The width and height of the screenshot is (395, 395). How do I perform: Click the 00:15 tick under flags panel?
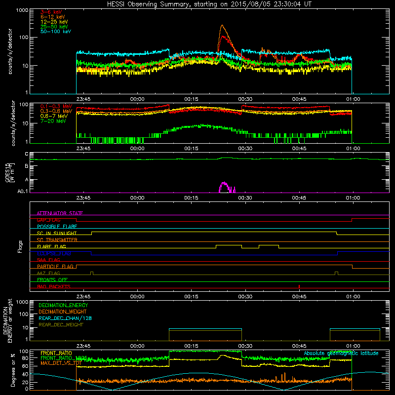point(191,297)
